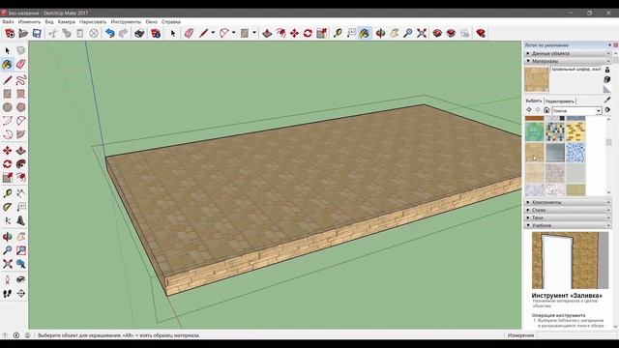The height and width of the screenshot is (348, 619).
Task: Select the Axes tool
Action: coord(8,220)
